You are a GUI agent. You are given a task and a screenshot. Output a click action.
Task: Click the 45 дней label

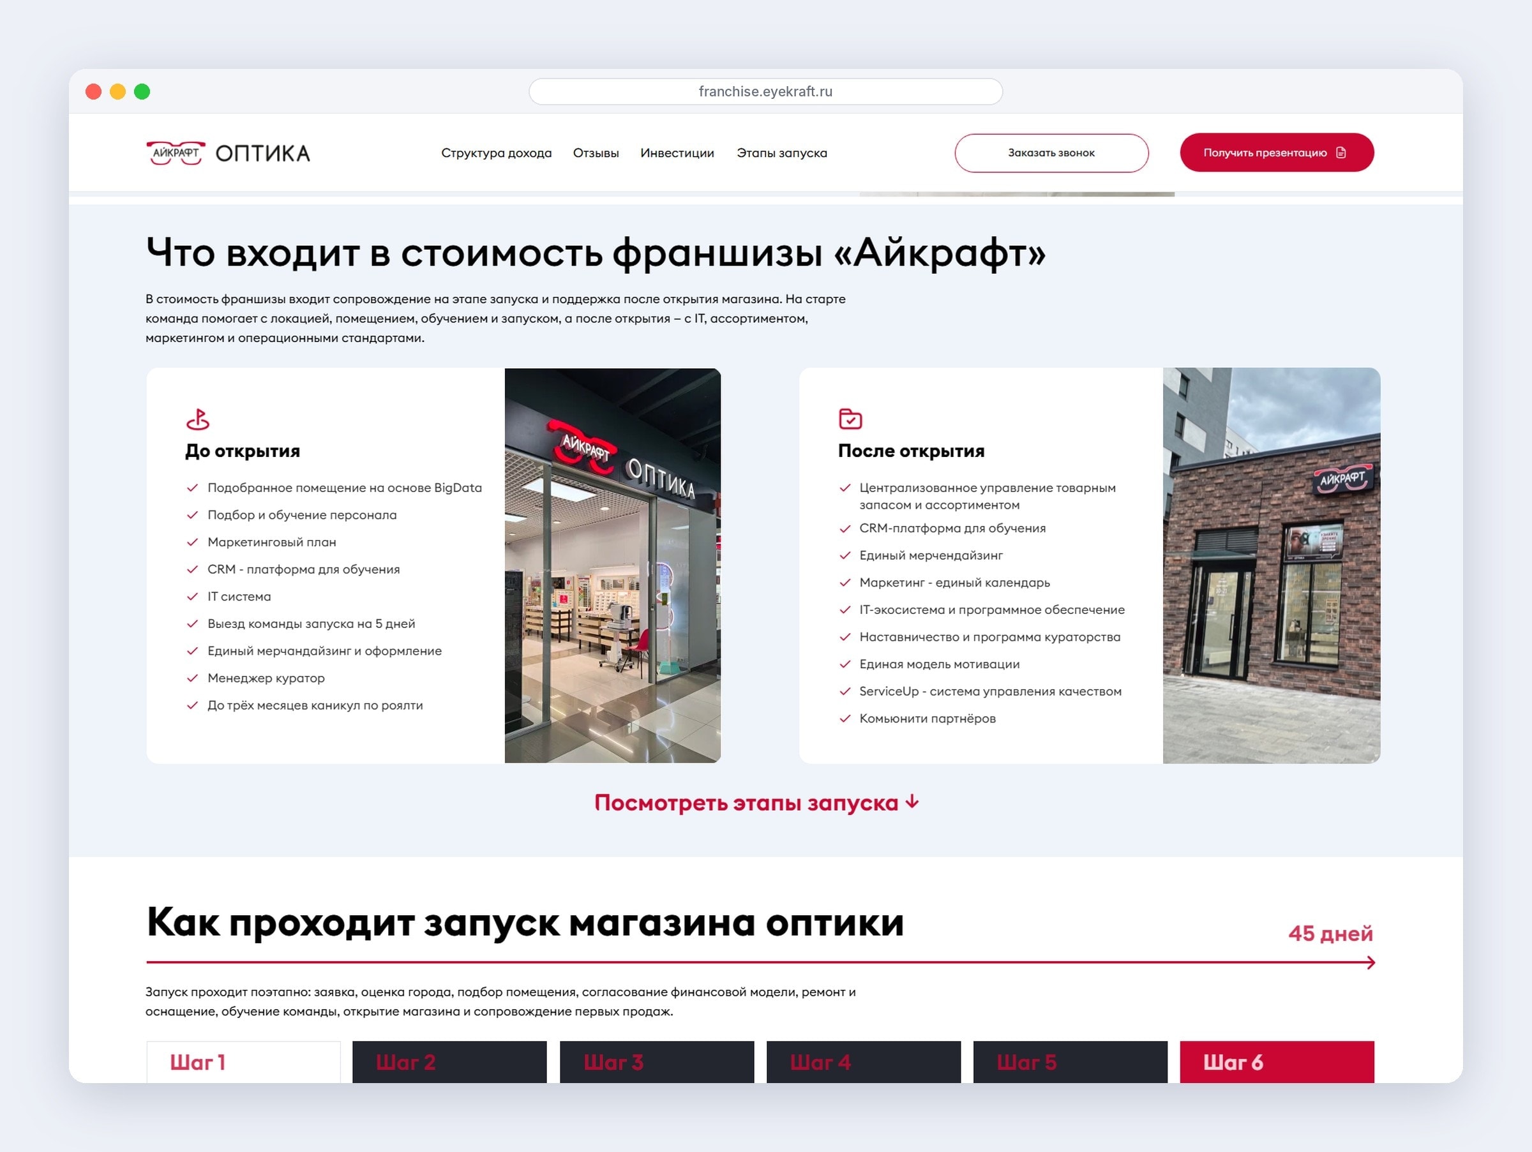tap(1330, 933)
